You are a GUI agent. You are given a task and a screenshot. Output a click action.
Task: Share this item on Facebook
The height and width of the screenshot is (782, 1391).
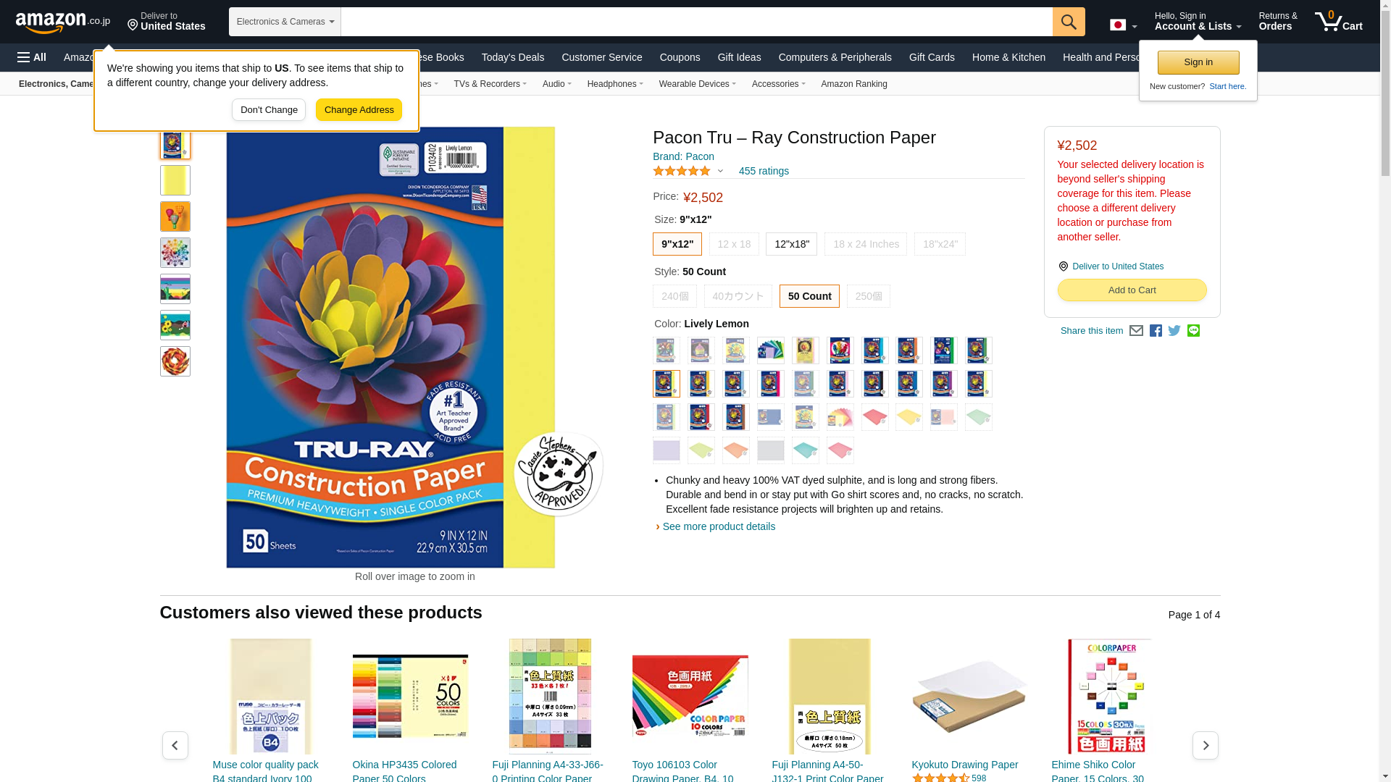[x=1156, y=331]
